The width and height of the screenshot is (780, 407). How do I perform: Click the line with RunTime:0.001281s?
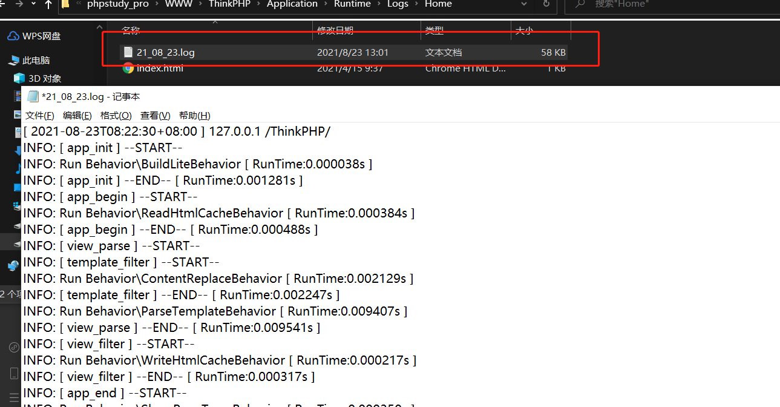coord(163,180)
